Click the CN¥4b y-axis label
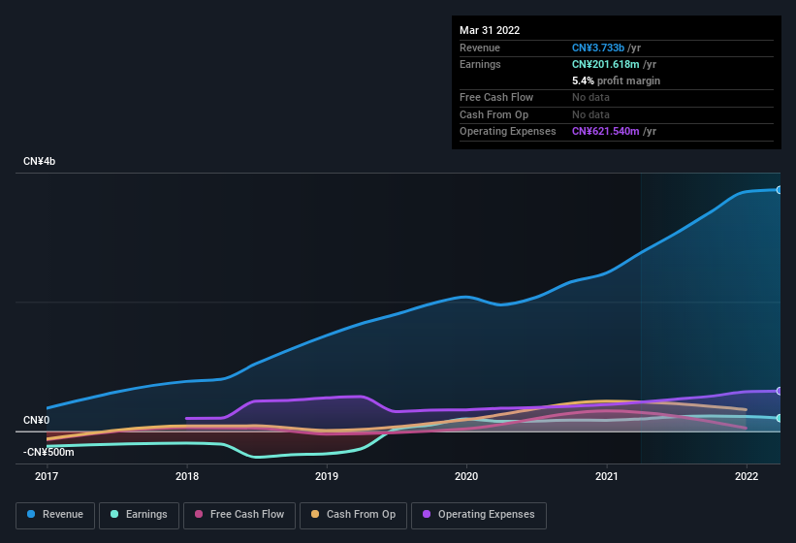 coord(39,161)
